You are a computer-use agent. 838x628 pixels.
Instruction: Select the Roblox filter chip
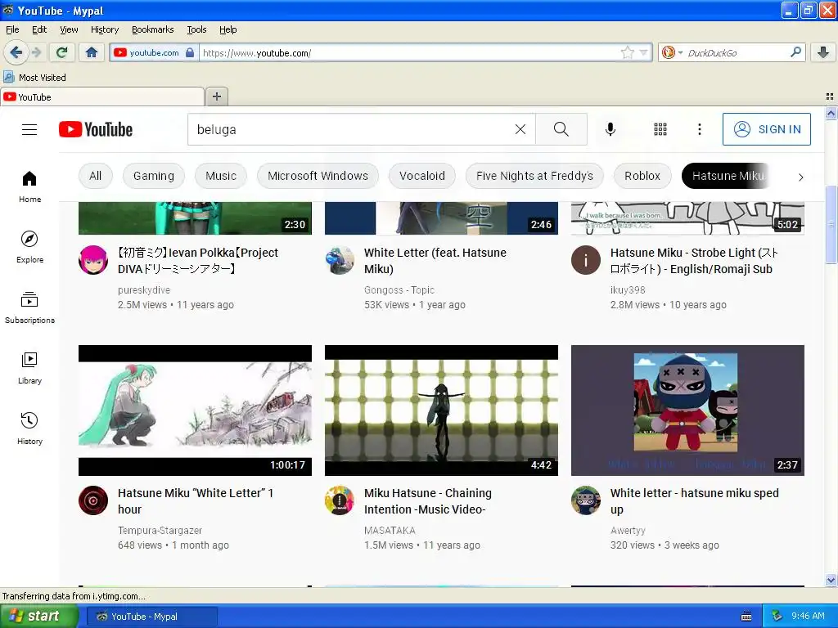click(x=642, y=176)
